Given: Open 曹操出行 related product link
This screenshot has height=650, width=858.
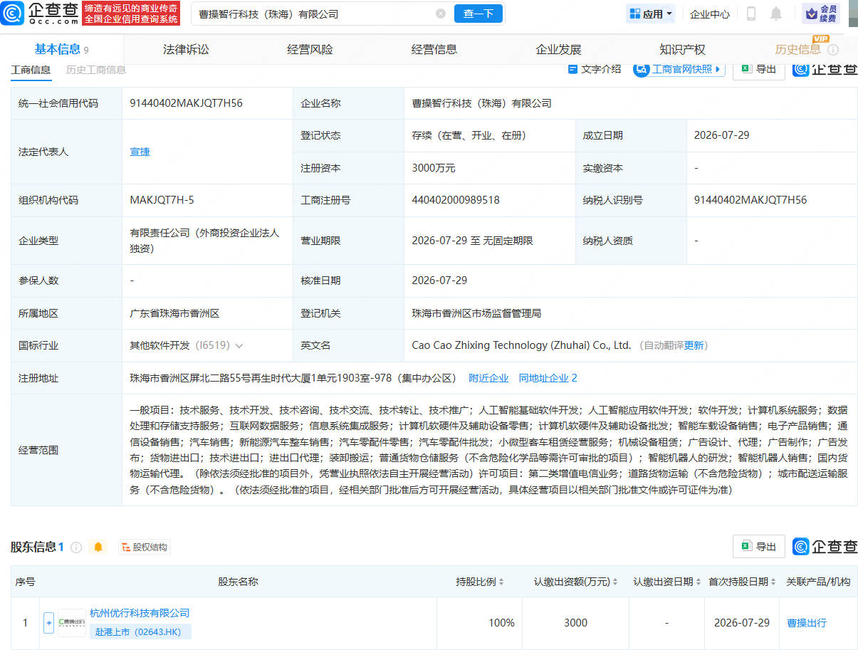Looking at the screenshot, I should (807, 623).
